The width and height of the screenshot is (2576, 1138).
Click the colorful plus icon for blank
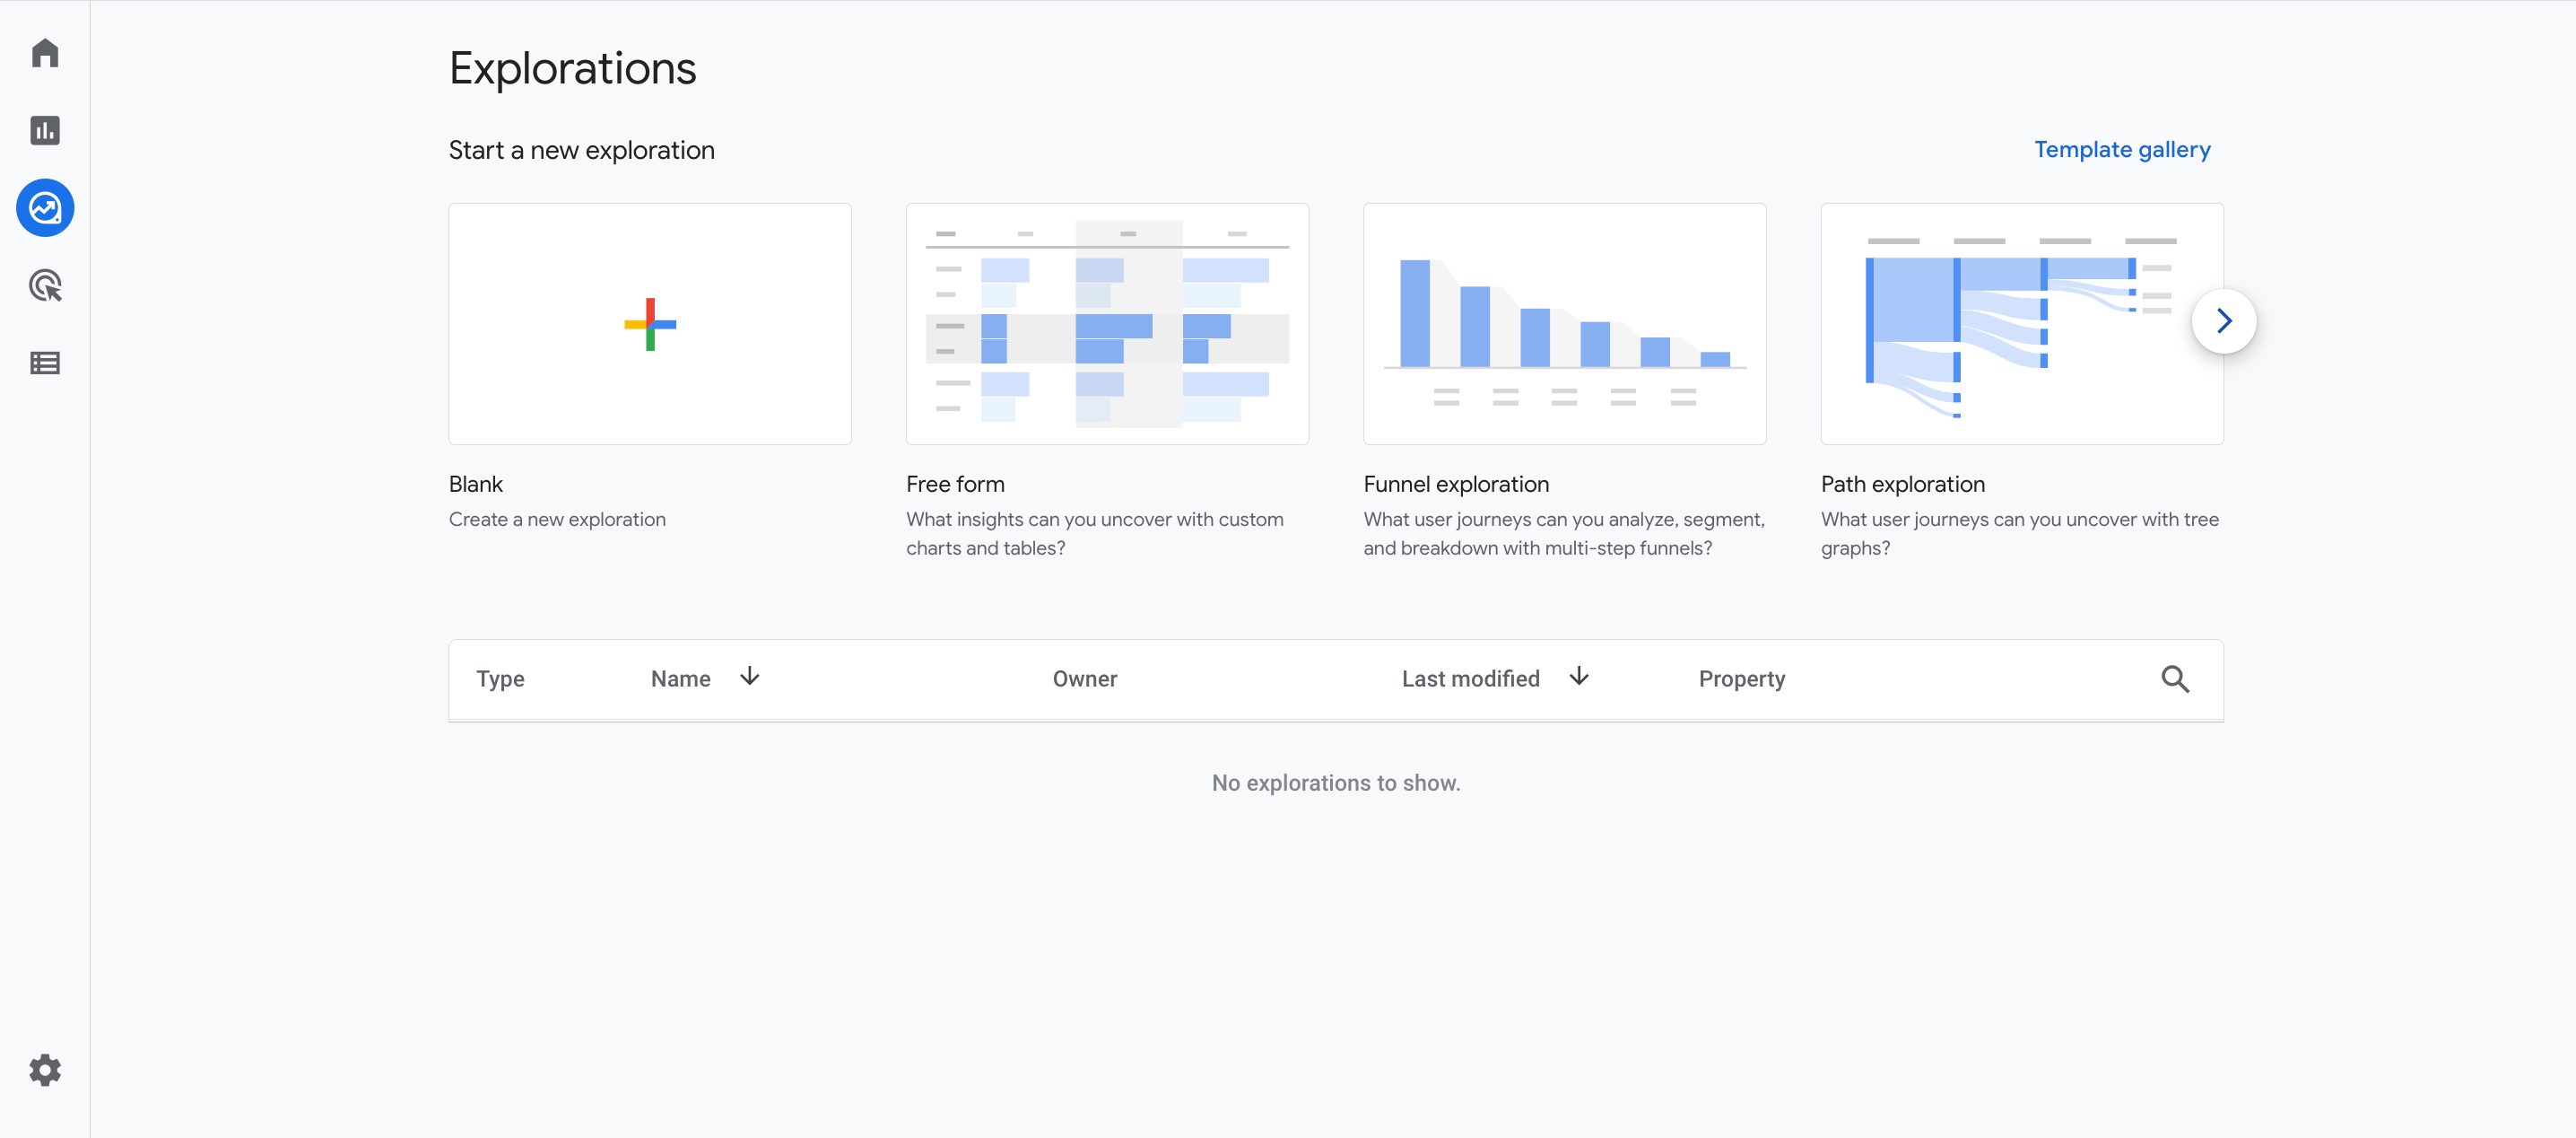click(x=650, y=324)
